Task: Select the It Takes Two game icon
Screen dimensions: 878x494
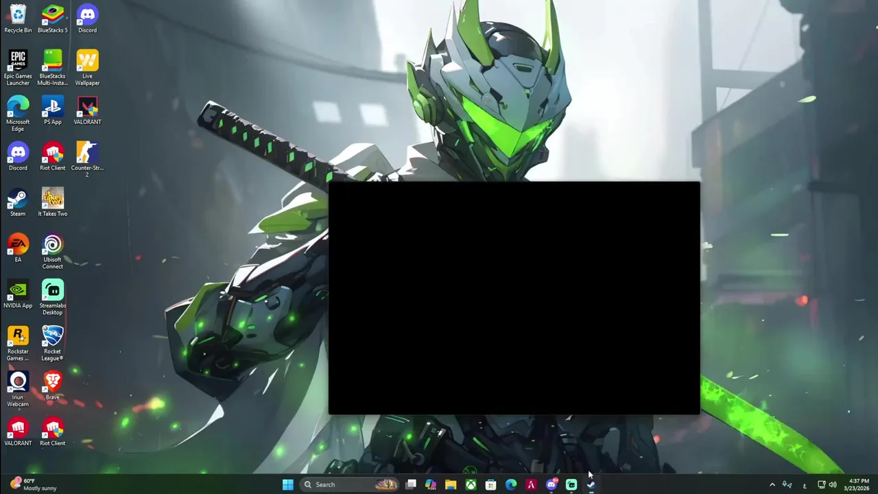Action: click(x=52, y=202)
